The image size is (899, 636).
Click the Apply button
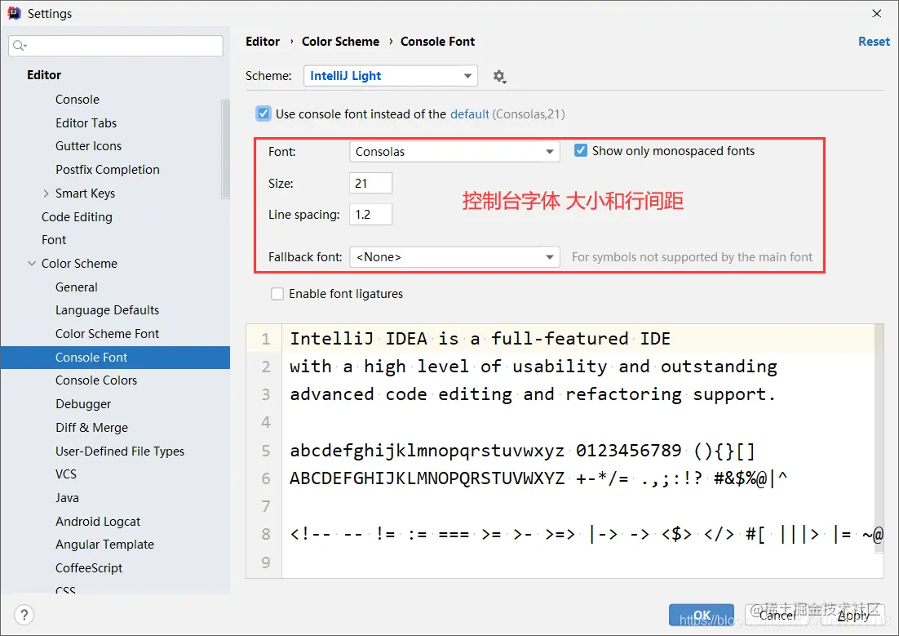click(x=852, y=616)
